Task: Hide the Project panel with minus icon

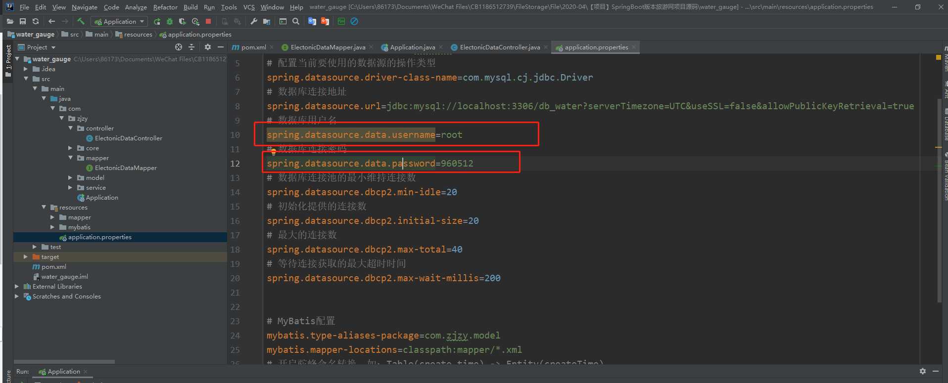Action: point(221,47)
